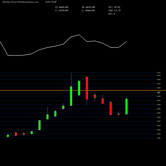Image resolution: width=166 pixels, height=166 pixels.
Task: Click the OL: 0 reading
Action: coord(112,14)
